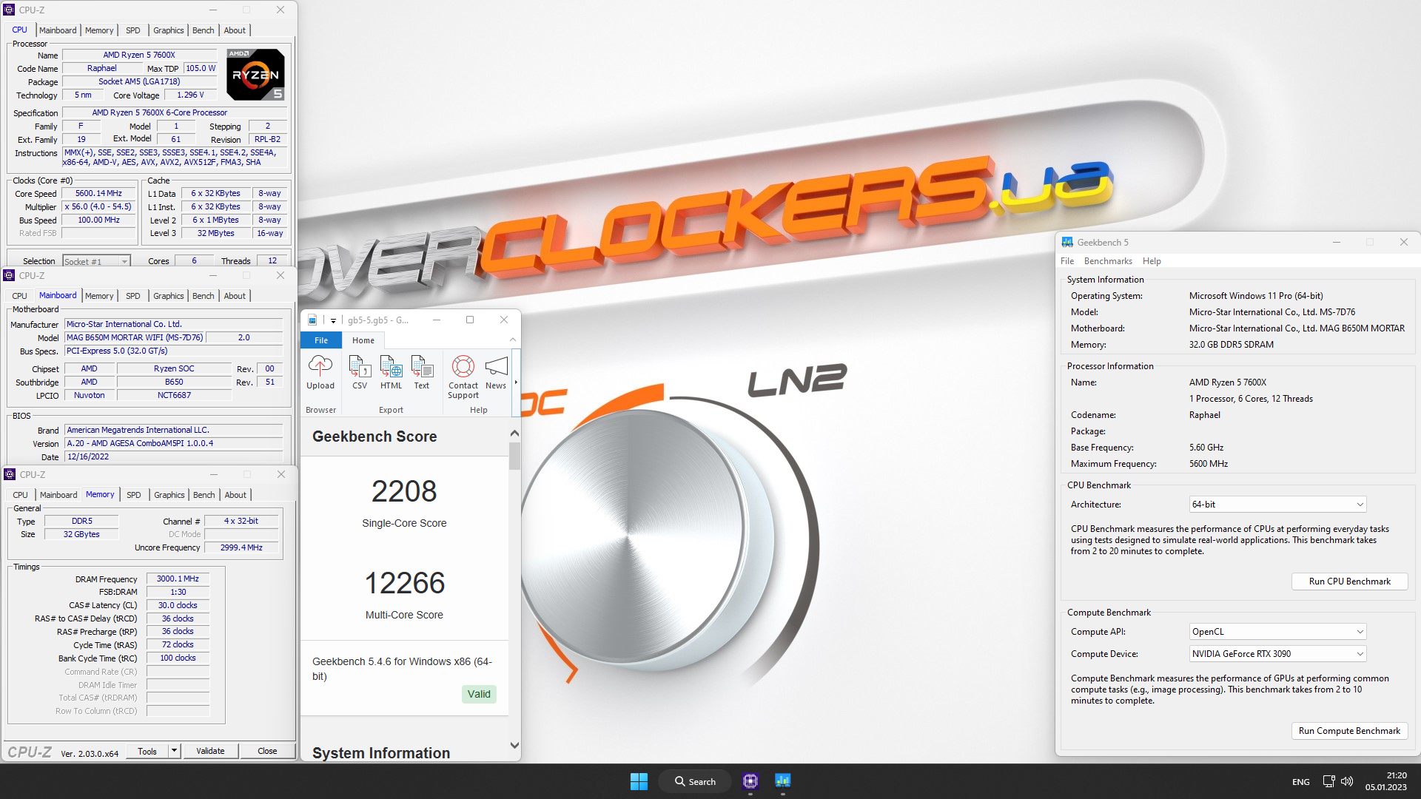
Task: Export results as Text icon
Action: 422,366
